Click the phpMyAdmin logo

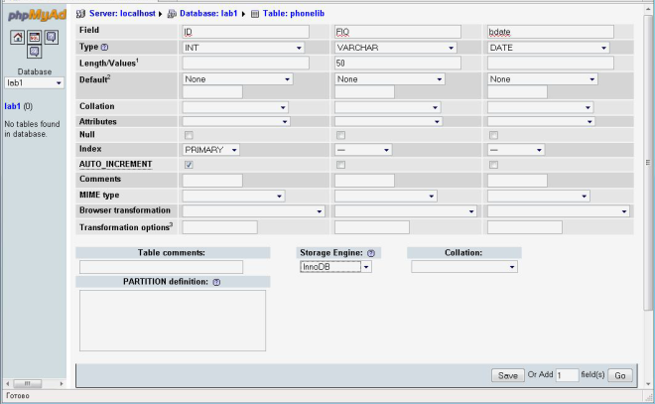(37, 15)
